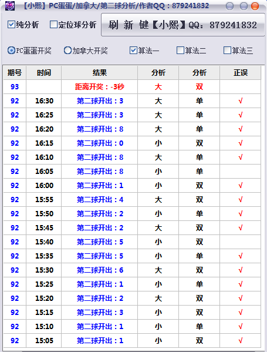The height and width of the screenshot is (352, 267).
Task: Click result text in the 15:15 row
Action: click(100, 313)
